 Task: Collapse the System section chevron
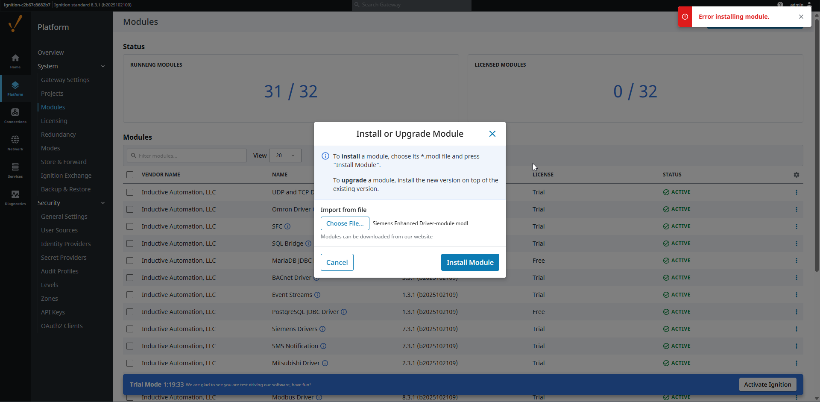(103, 66)
